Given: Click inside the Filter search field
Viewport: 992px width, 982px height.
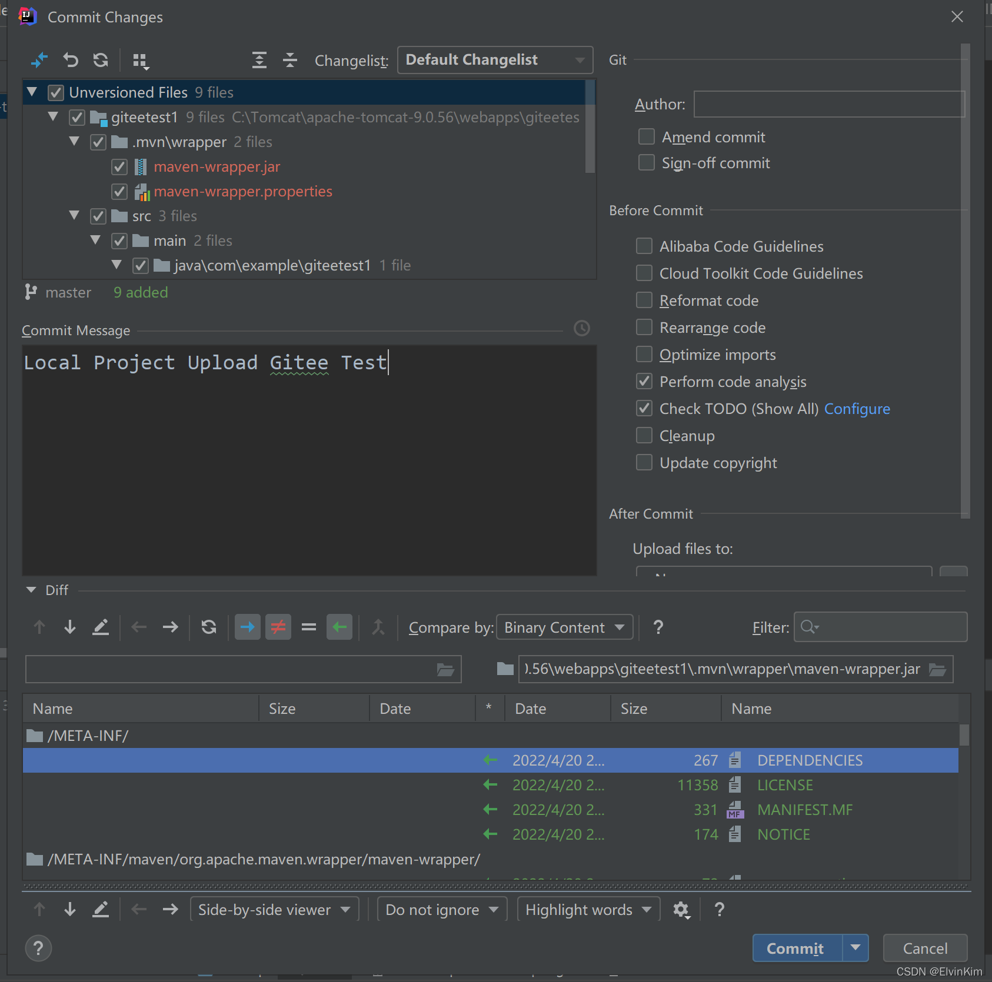Looking at the screenshot, I should pyautogui.click(x=880, y=627).
